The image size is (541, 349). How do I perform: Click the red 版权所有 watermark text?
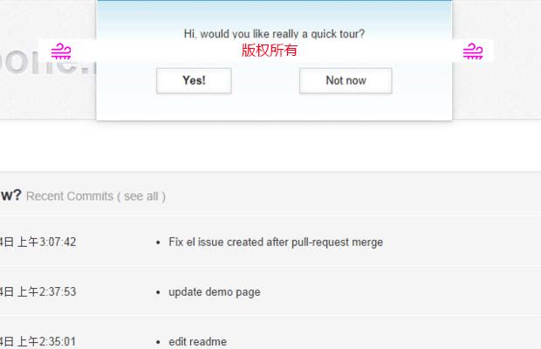tap(270, 51)
